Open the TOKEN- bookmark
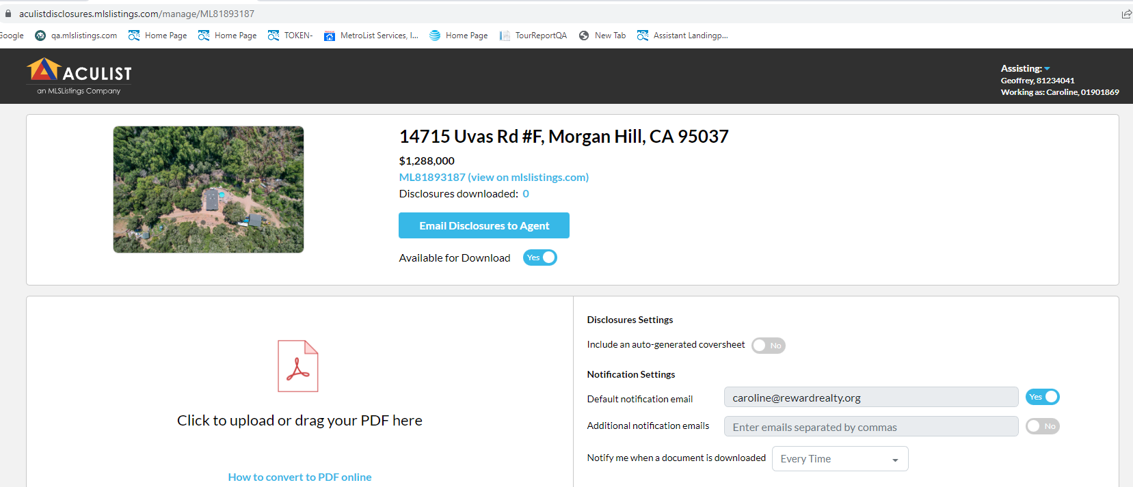 point(291,36)
